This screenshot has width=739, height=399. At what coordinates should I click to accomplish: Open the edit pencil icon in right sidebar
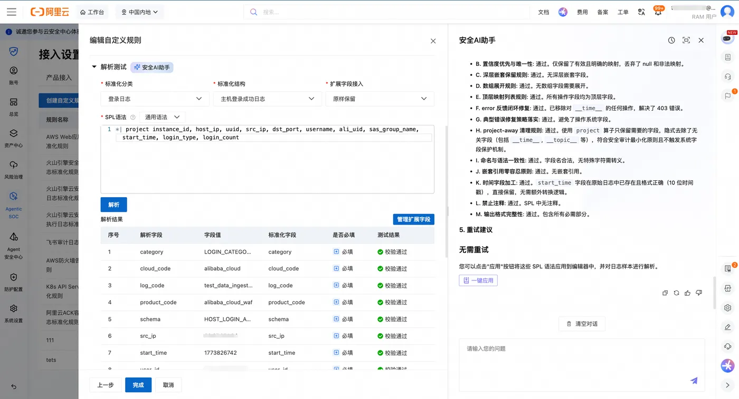coord(727,327)
